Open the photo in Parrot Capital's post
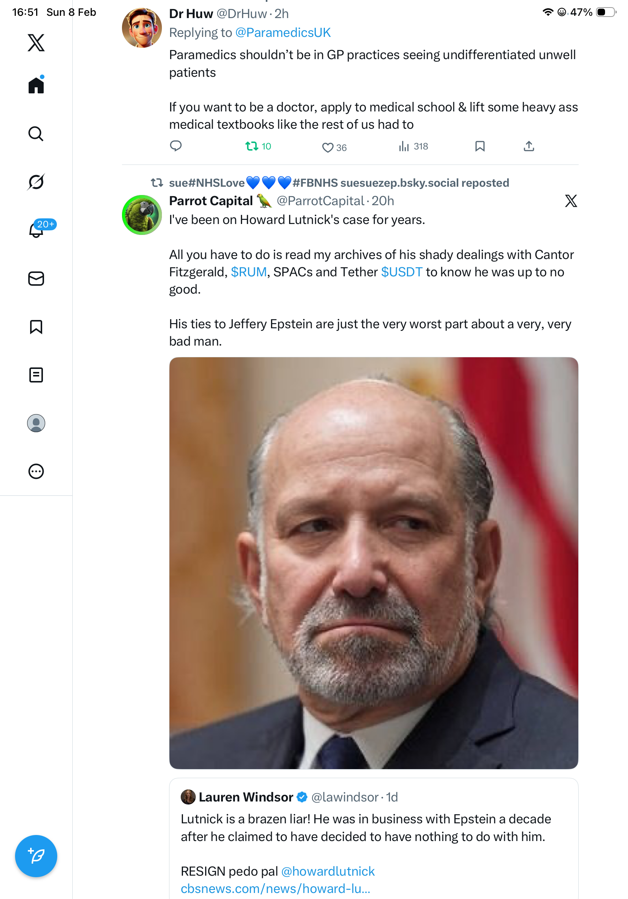 tap(373, 562)
